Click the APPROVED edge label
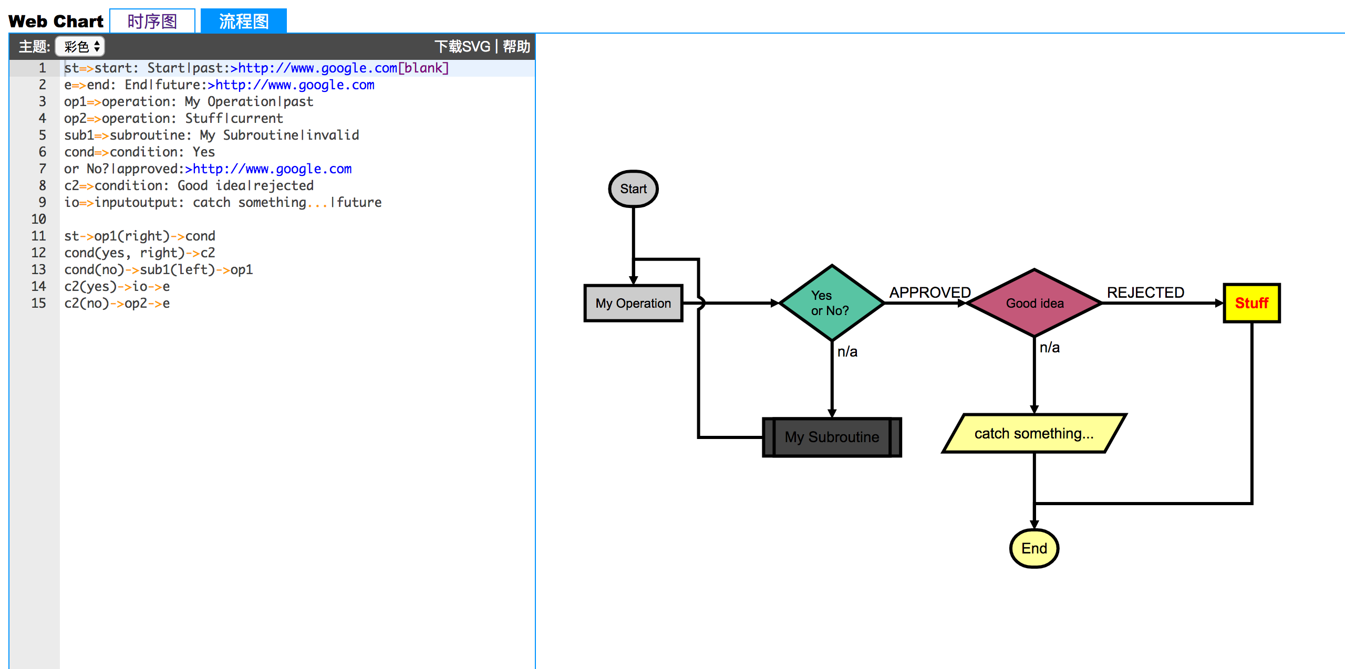Viewport: 1345px width, 669px height. (929, 292)
